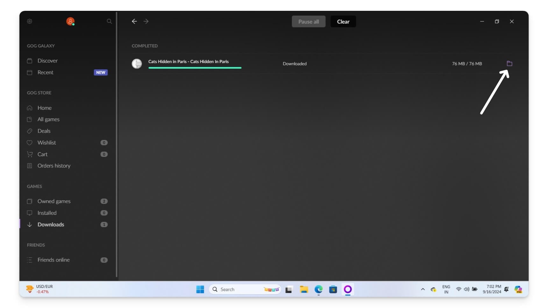Click the ENG IN language indicator

pyautogui.click(x=446, y=289)
